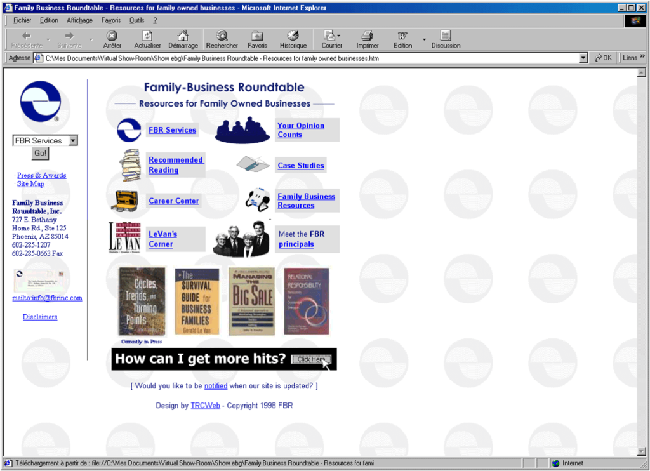This screenshot has height=471, width=650.
Task: Open the Edition button dropdown arrow
Action: point(424,40)
